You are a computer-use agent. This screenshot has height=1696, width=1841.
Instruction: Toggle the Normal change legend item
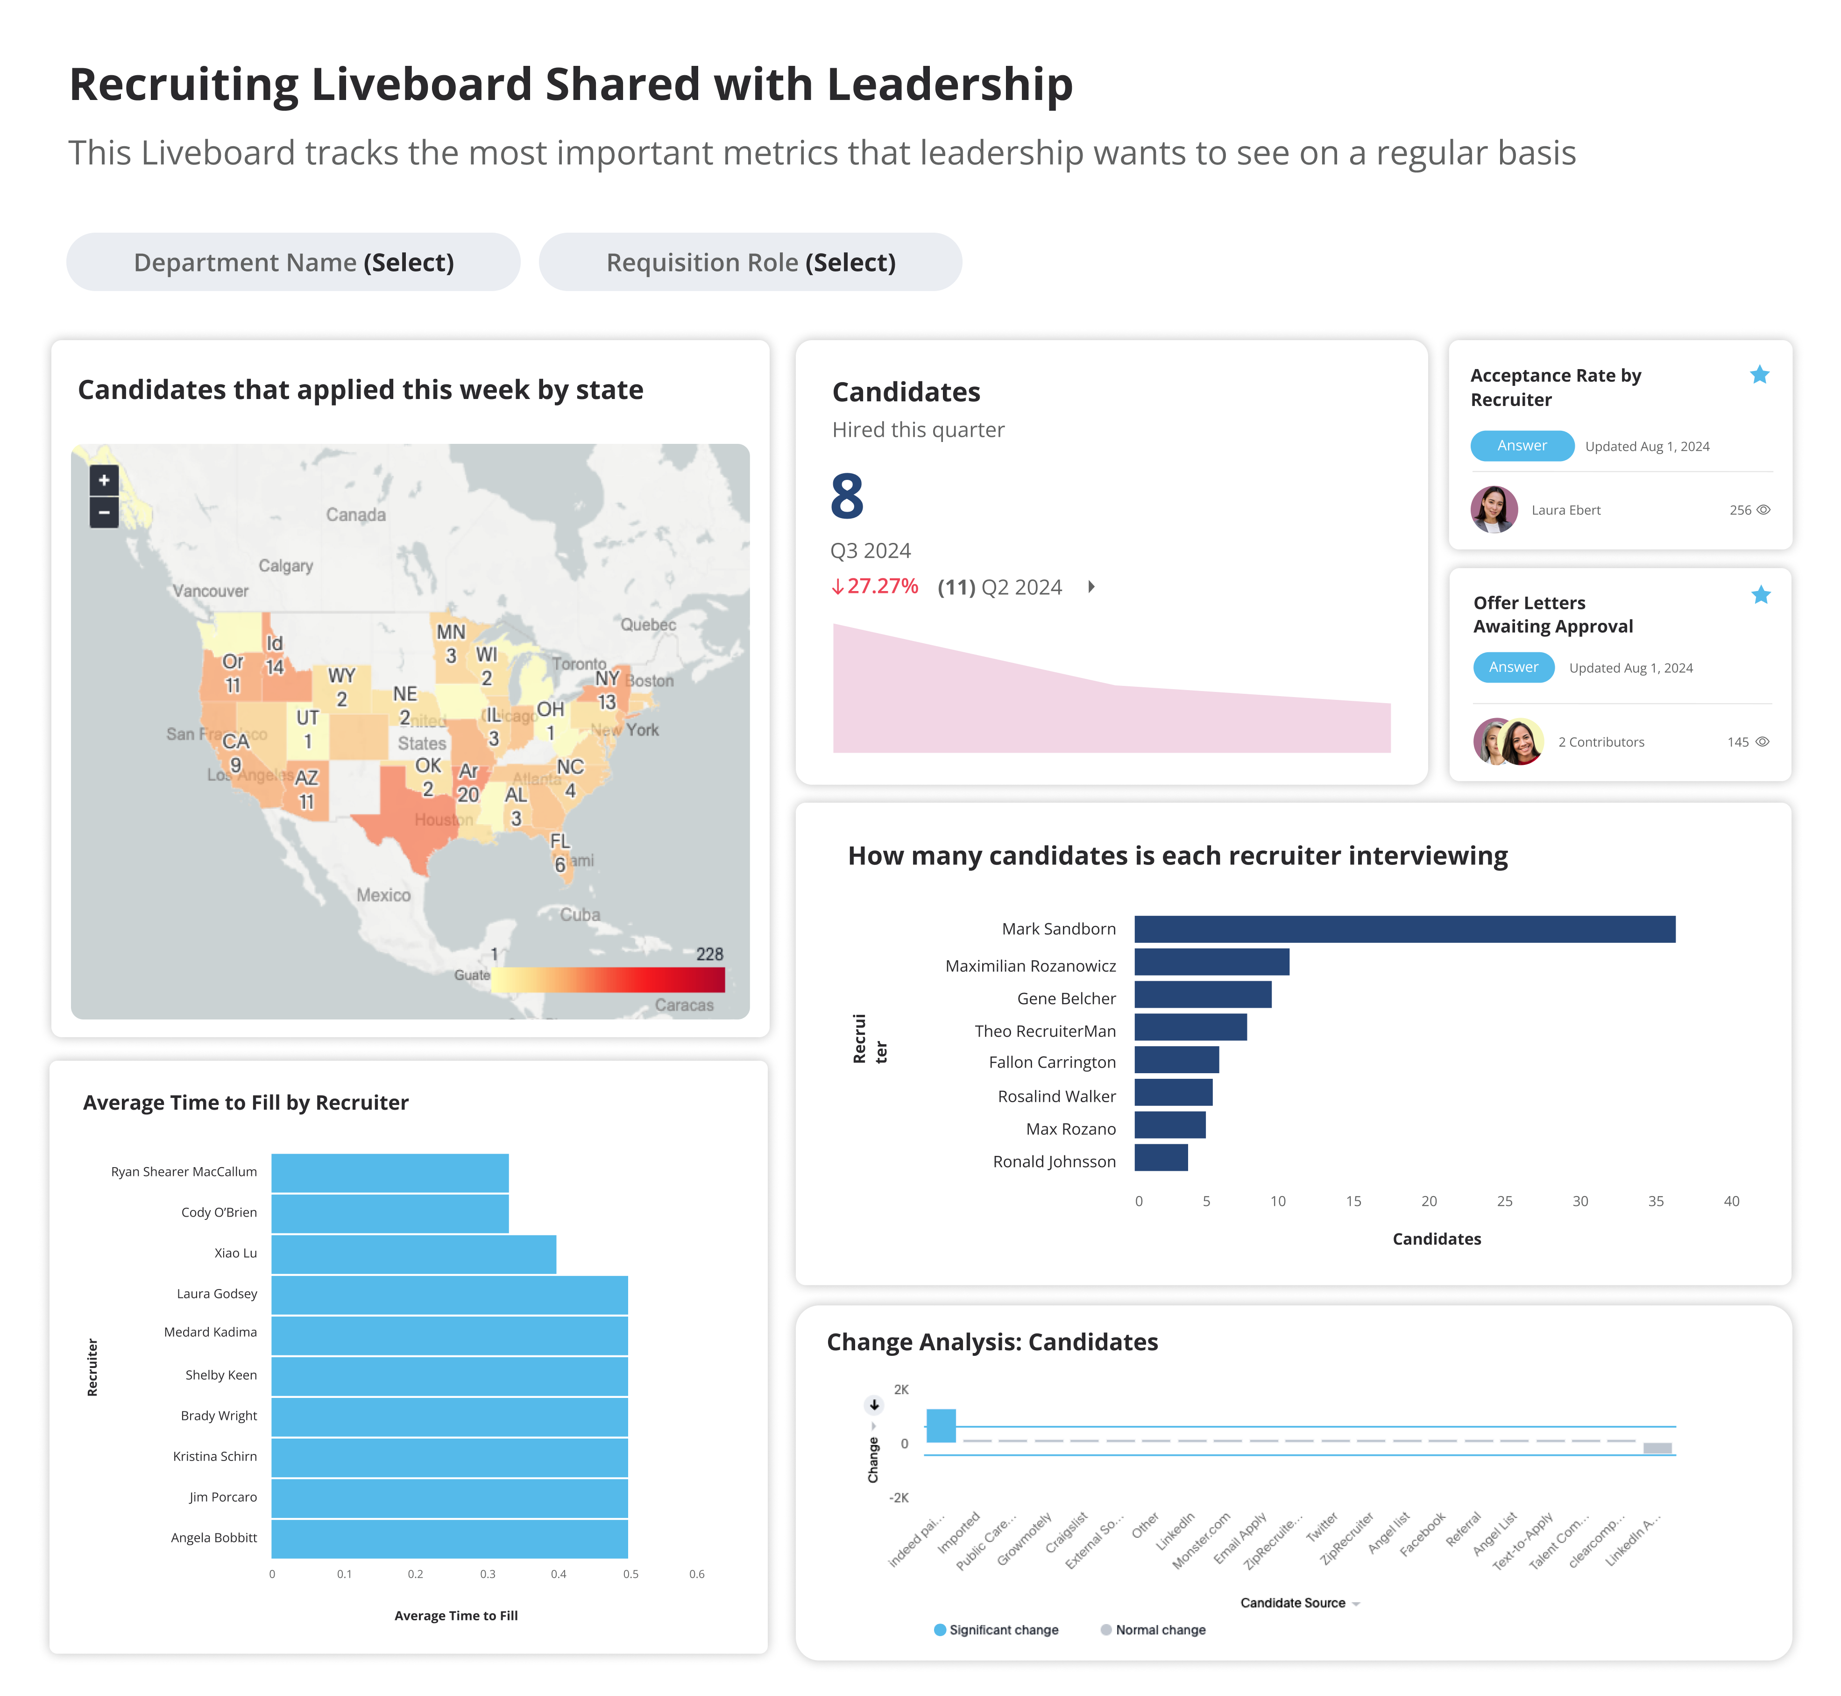[1158, 1629]
